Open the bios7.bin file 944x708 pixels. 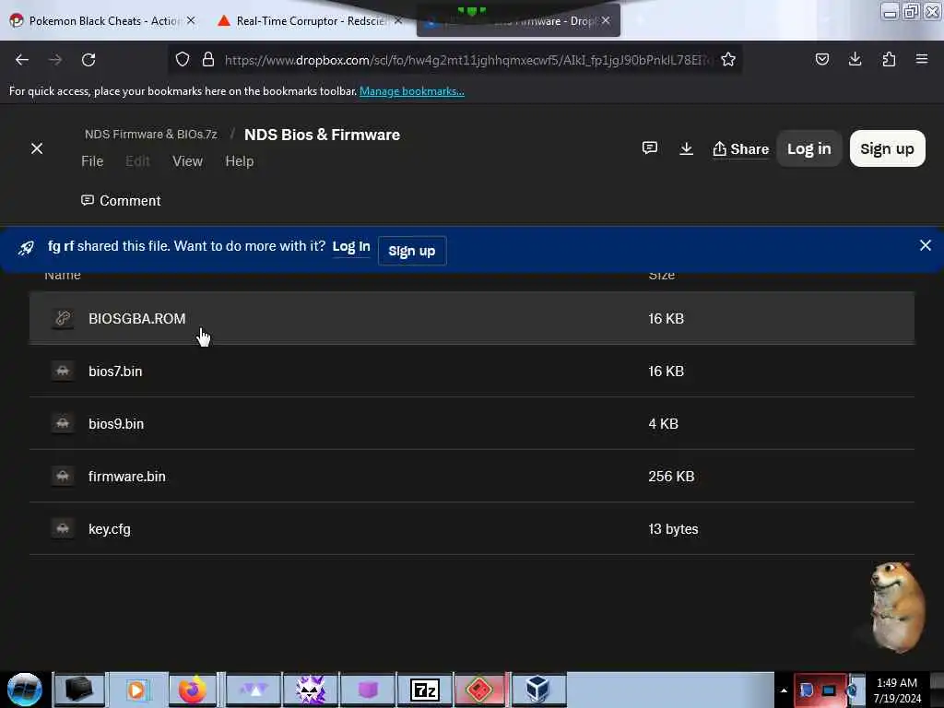[x=471, y=371]
